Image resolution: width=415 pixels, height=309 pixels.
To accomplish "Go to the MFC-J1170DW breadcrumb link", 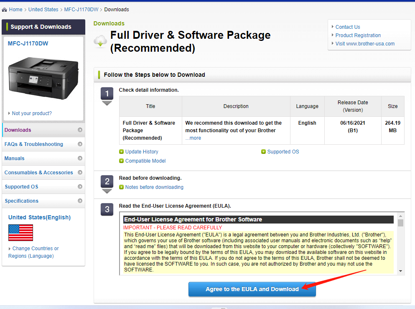I will 81,10.
